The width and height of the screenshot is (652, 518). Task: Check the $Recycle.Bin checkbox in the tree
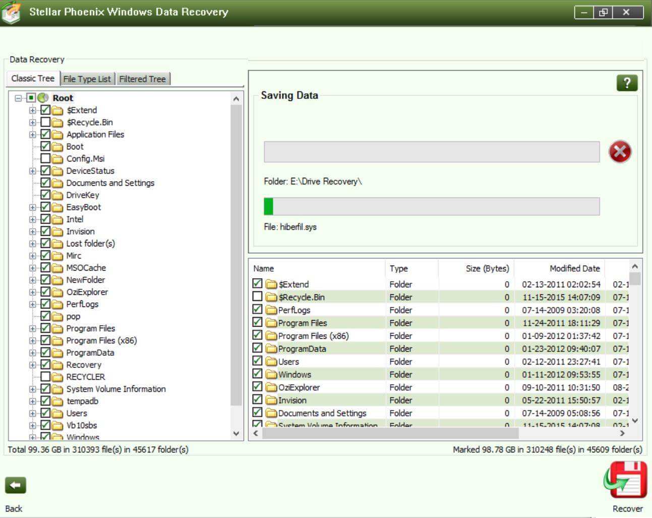[x=45, y=122]
